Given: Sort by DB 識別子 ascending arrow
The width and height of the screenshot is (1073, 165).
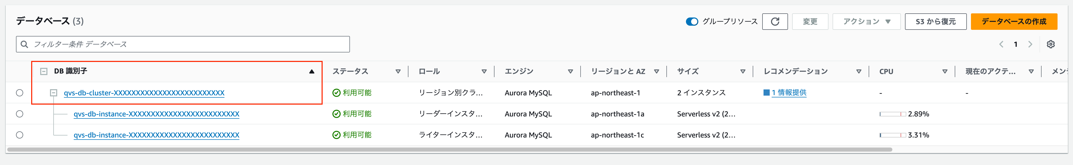Looking at the screenshot, I should (311, 71).
